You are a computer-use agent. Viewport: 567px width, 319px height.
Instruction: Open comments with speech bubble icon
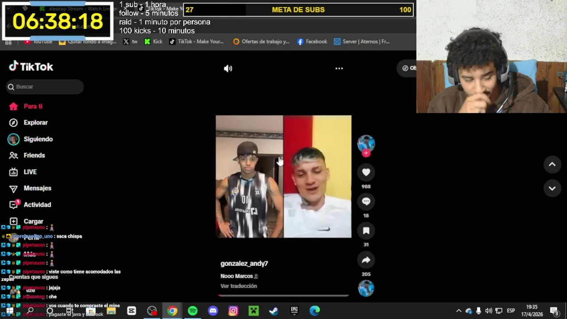[x=366, y=201]
